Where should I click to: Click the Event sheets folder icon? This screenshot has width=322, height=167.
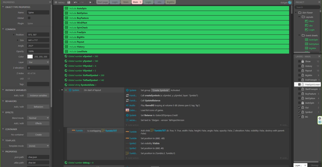click(x=303, y=36)
